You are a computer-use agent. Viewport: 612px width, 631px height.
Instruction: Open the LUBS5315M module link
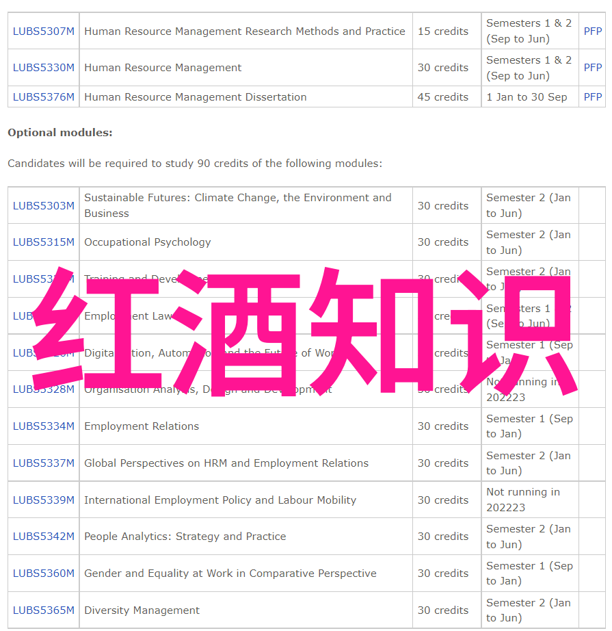44,242
